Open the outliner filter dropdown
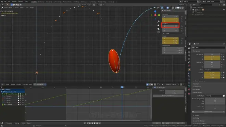 220,4
